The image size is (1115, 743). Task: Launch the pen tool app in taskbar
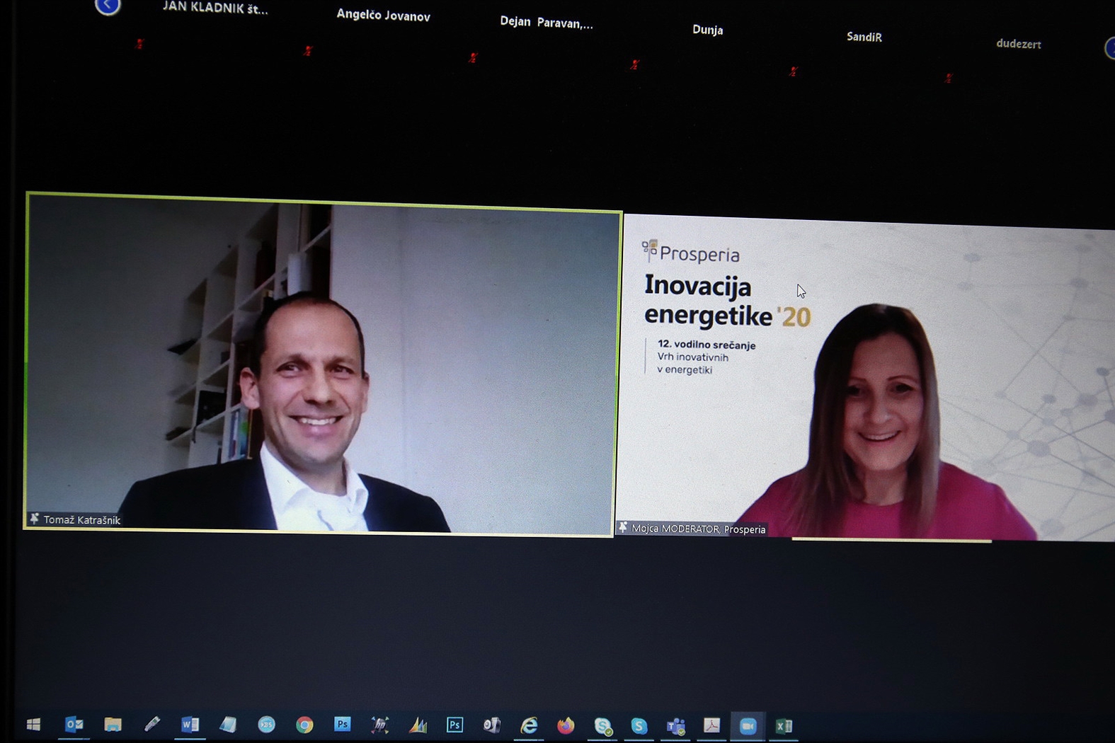[x=151, y=724]
